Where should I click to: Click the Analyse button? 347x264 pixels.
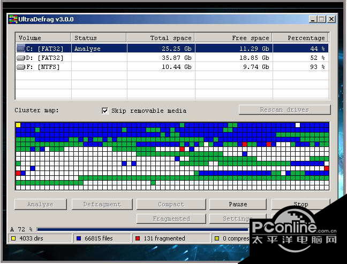tap(41, 204)
